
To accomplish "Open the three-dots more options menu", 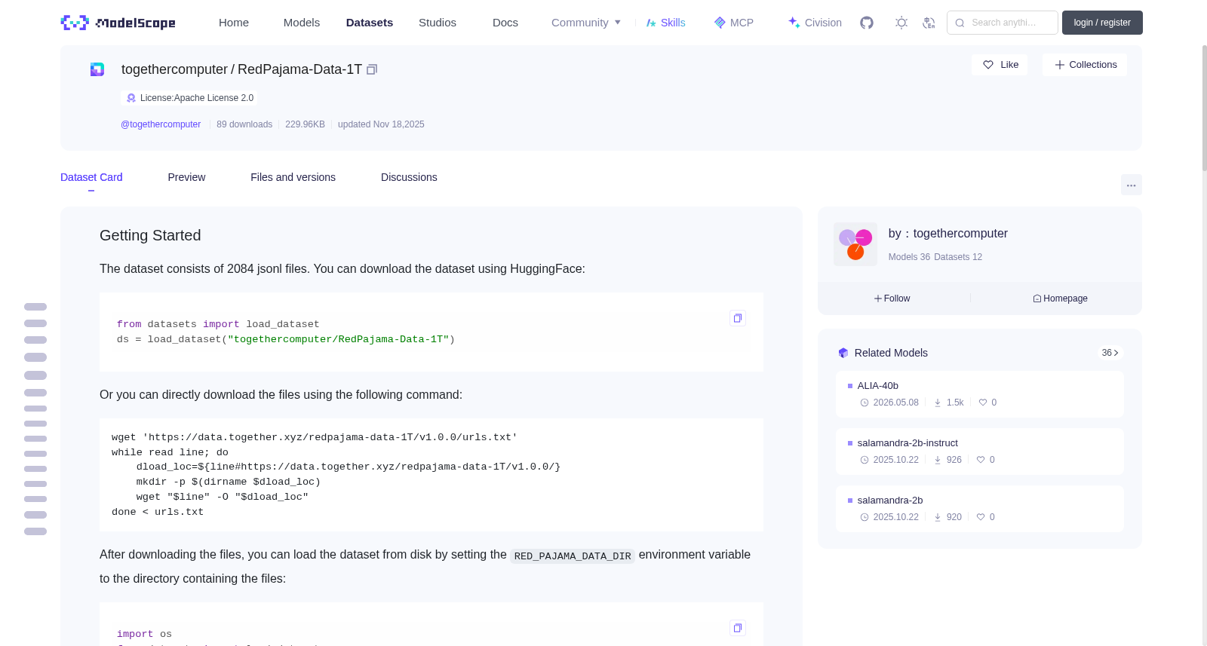I will click(x=1132, y=185).
